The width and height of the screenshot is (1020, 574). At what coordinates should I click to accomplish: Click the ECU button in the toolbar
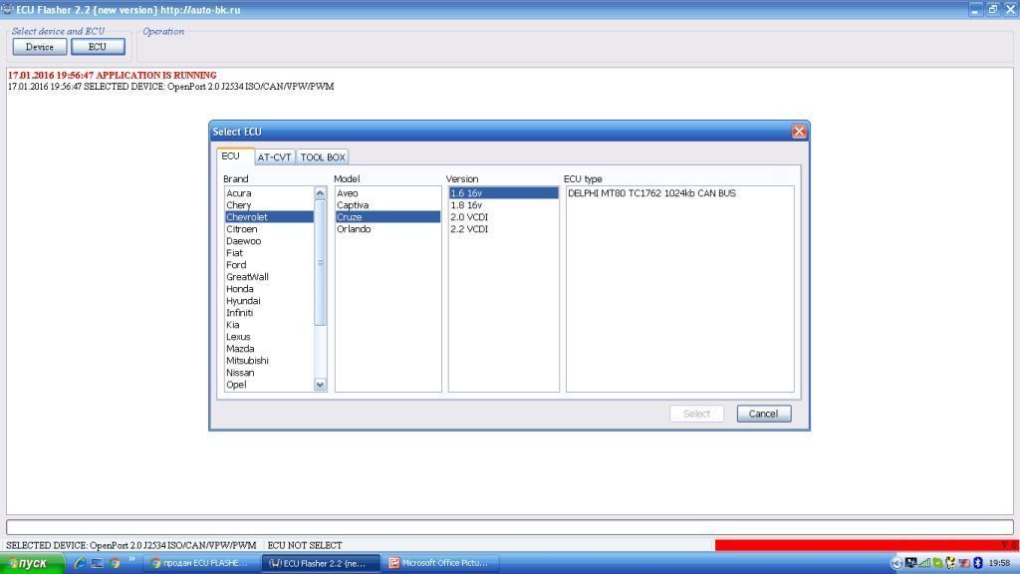pyautogui.click(x=98, y=47)
